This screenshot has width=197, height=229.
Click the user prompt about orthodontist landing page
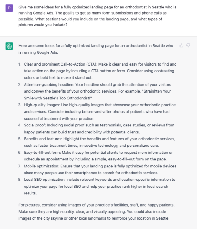(97, 16)
